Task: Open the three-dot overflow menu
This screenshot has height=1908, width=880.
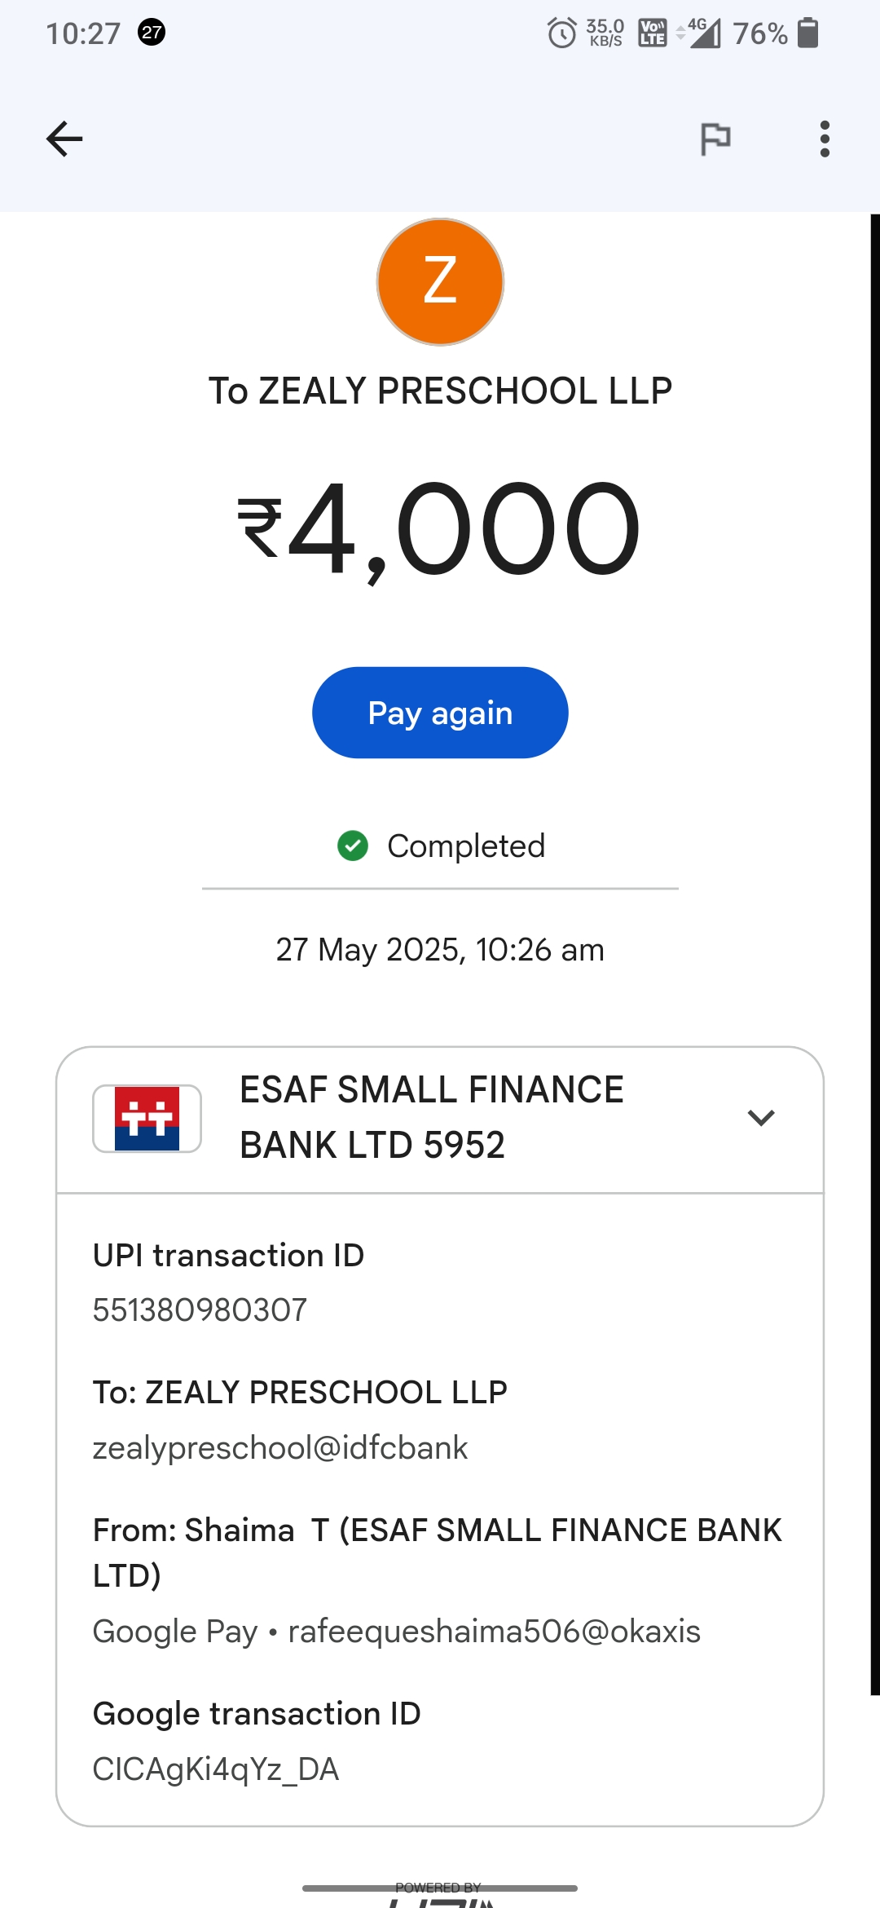Action: [825, 139]
